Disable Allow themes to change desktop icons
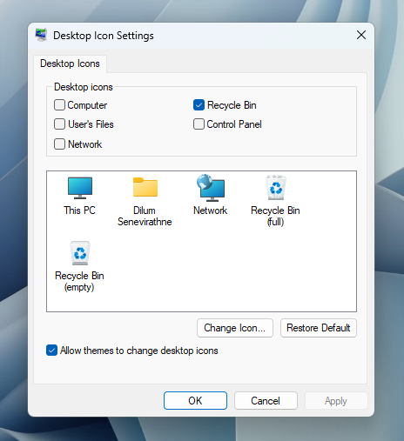The height and width of the screenshot is (441, 404). pos(51,351)
